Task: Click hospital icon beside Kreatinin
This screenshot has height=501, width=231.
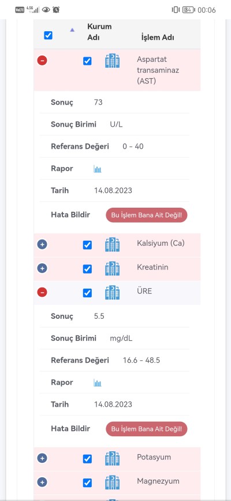Action: (112, 268)
